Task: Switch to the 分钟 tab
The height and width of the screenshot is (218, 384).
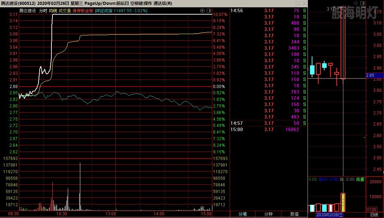Action: click(x=268, y=214)
